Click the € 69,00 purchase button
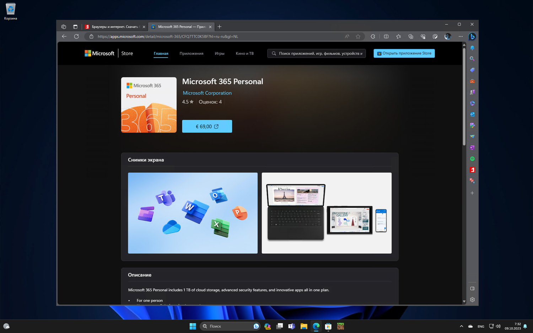 pyautogui.click(x=207, y=126)
